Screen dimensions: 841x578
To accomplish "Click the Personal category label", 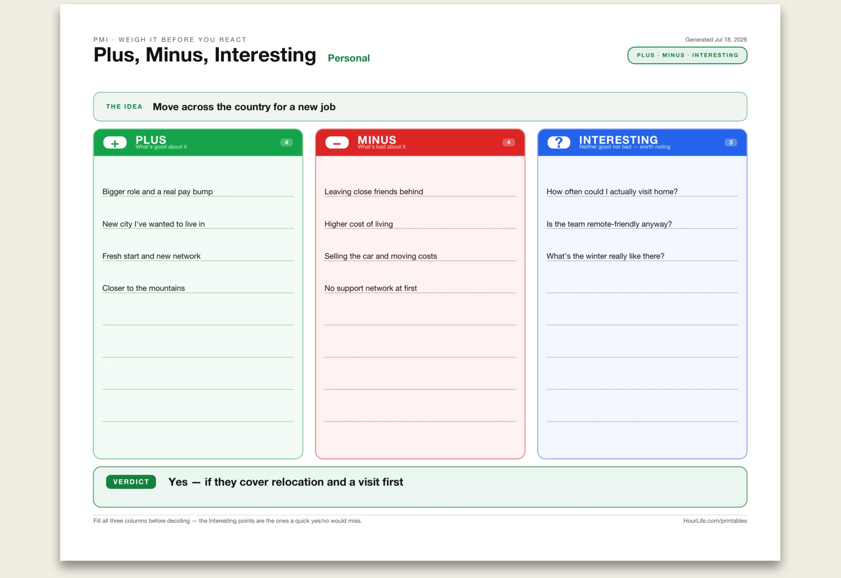I will (x=348, y=58).
